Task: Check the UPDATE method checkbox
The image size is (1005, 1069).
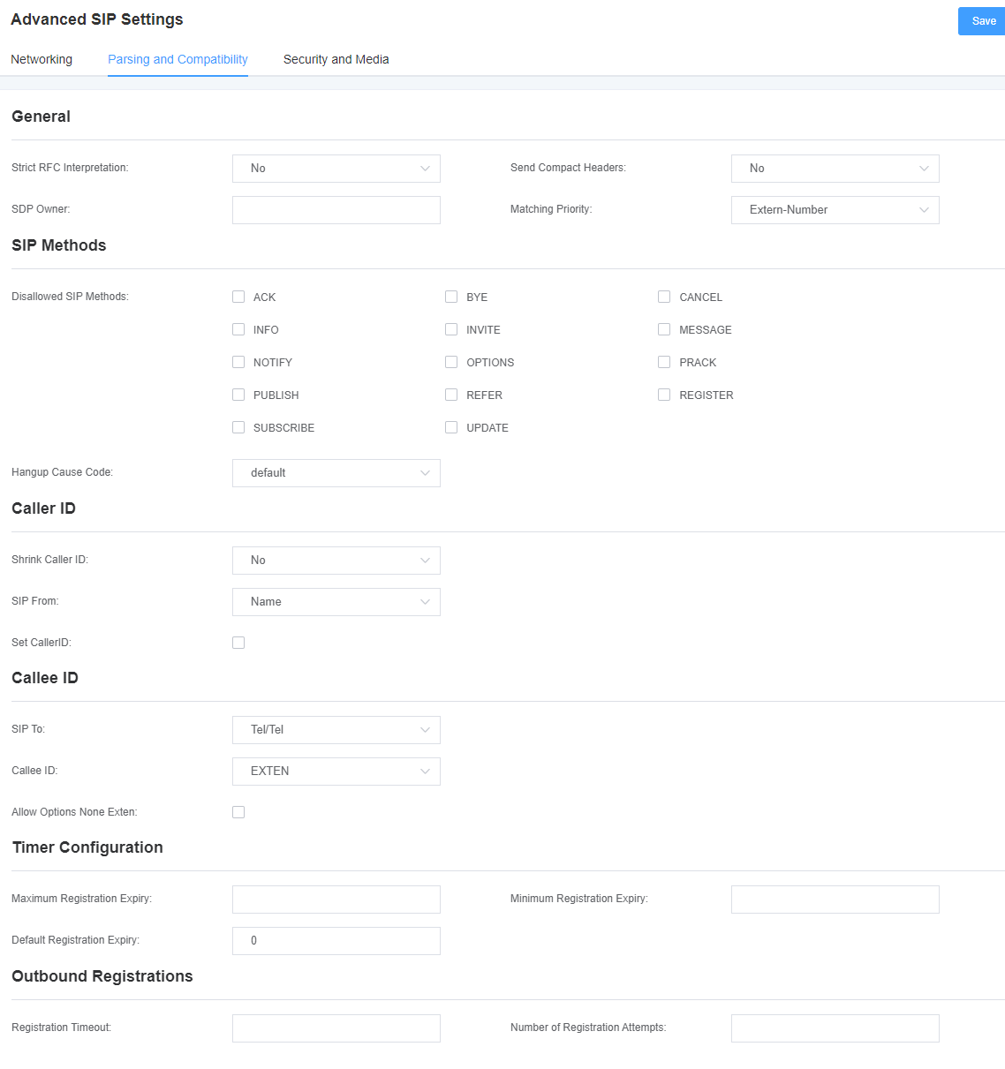Action: [x=451, y=427]
